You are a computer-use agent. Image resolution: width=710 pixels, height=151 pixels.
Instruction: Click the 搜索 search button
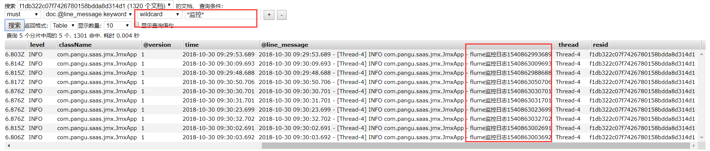point(14,25)
